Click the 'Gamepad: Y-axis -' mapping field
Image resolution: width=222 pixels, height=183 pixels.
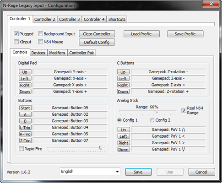[x=70, y=72]
